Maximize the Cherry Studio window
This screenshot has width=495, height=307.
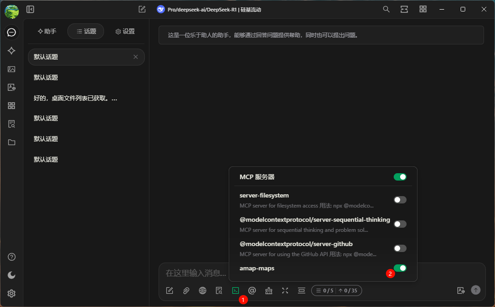point(463,9)
